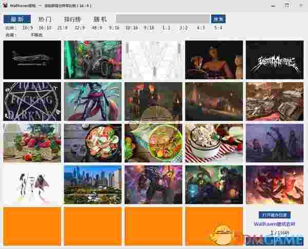The image size is (308, 249).
Task: Maximize the Wallhaven window
Action: 286,6
